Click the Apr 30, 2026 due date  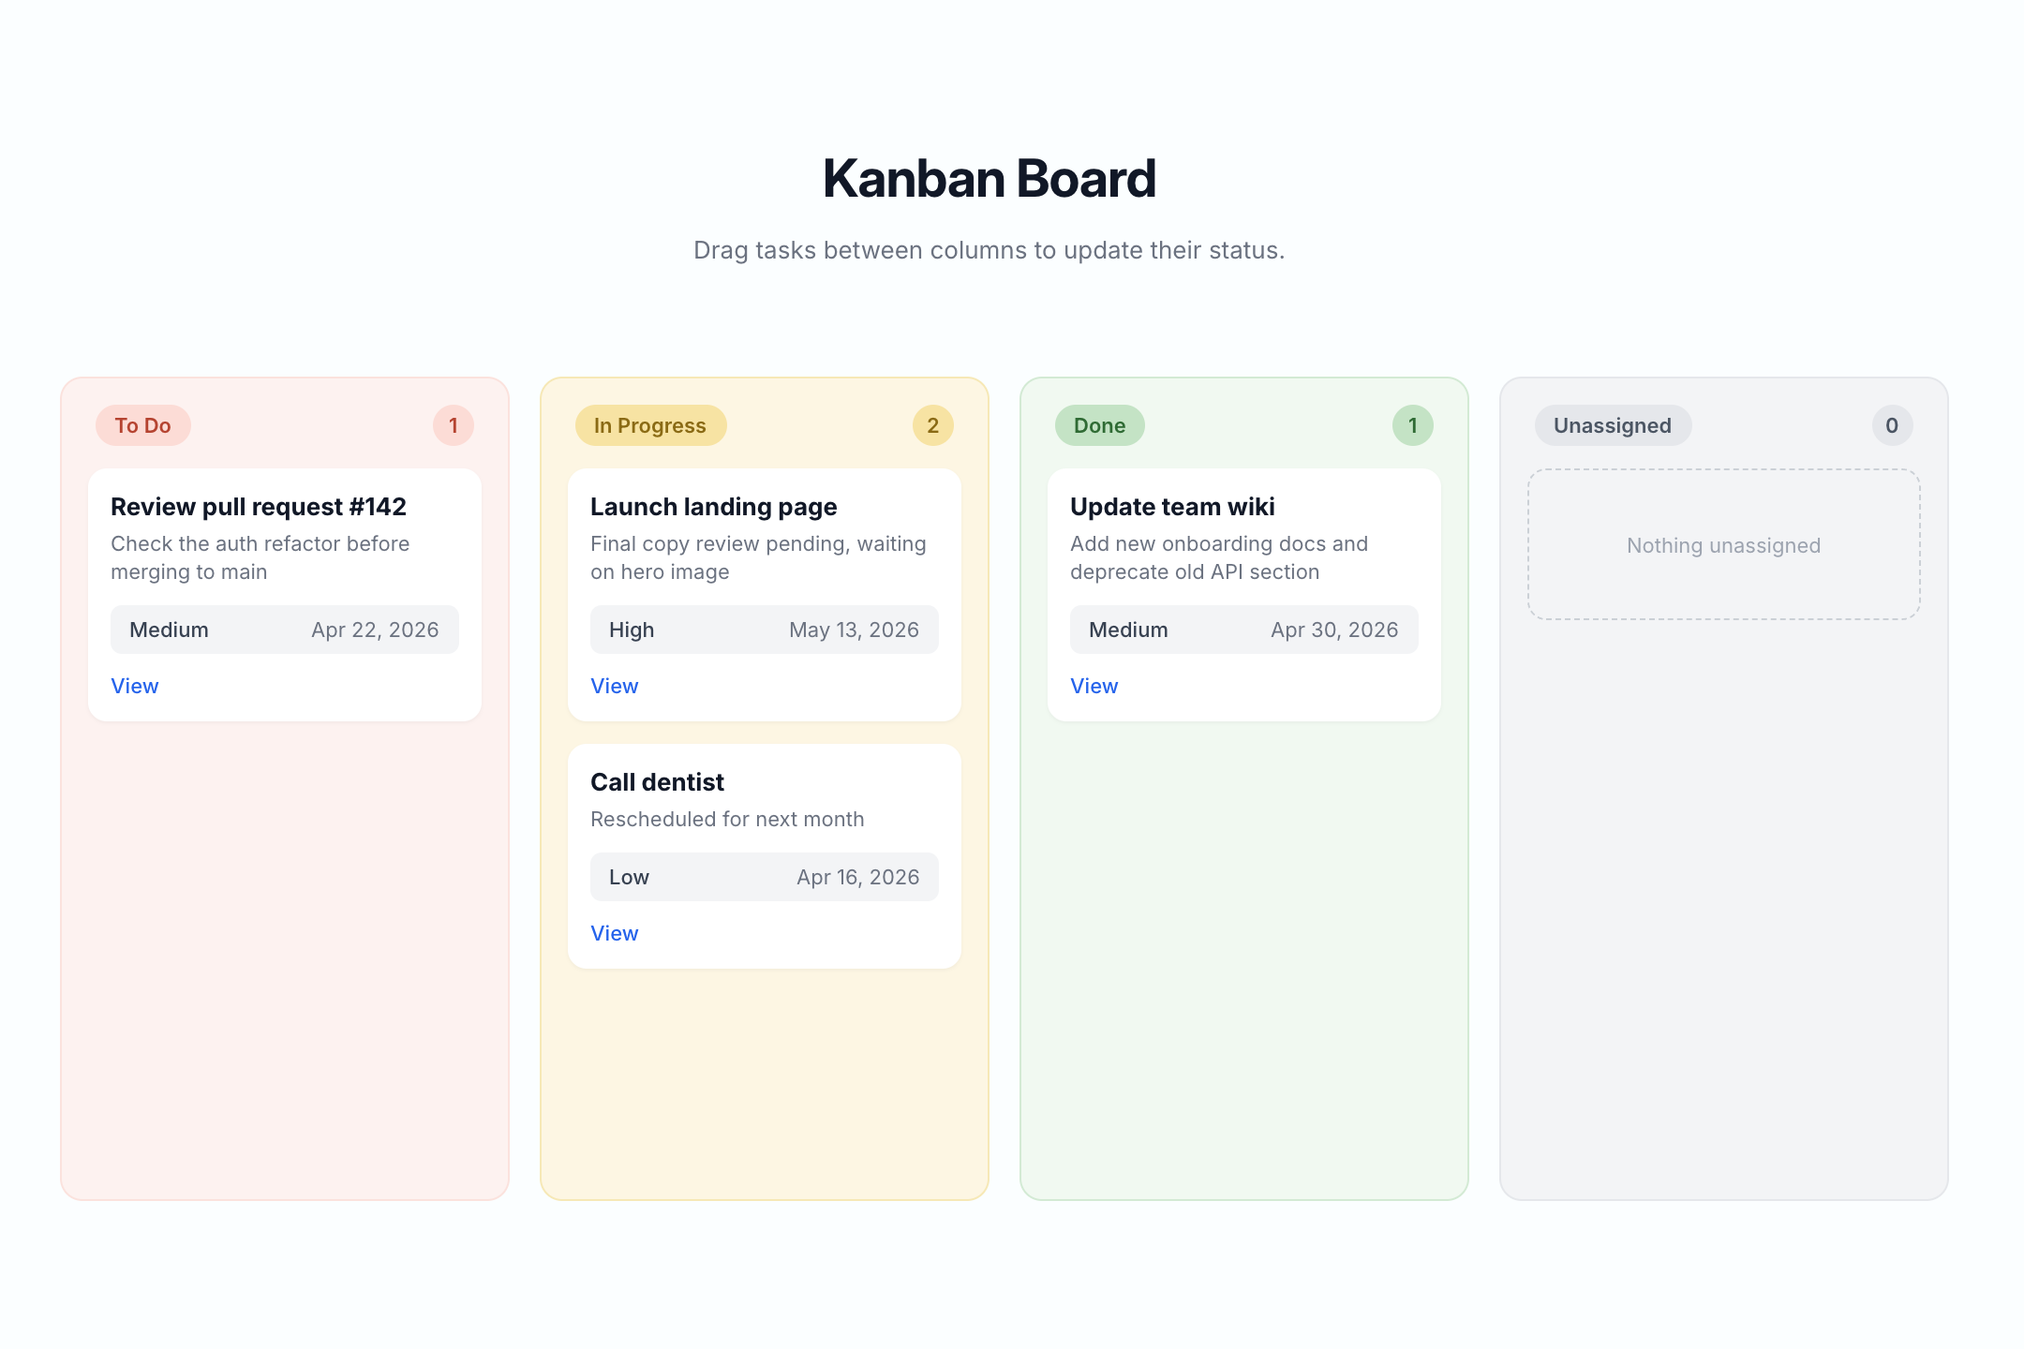click(x=1334, y=630)
